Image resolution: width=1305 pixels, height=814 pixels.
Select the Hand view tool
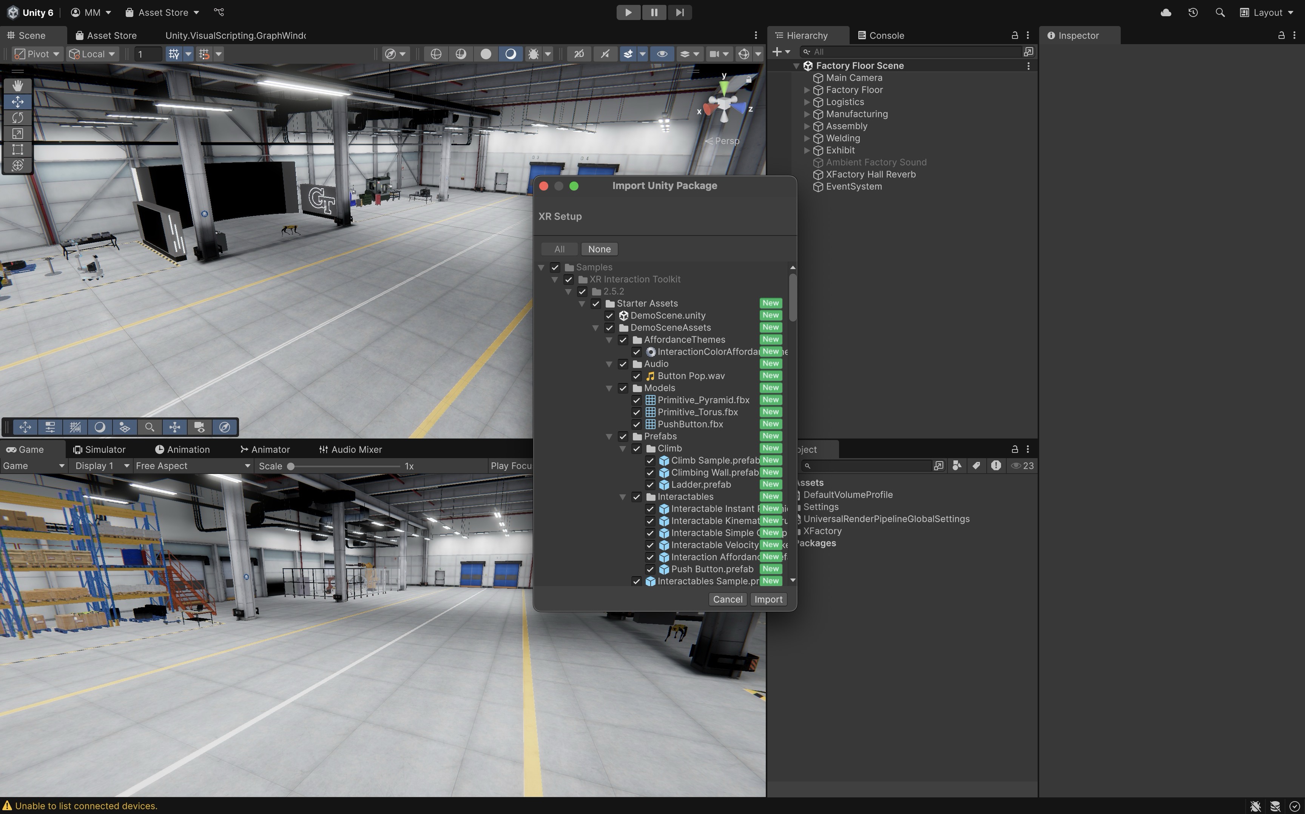(17, 86)
